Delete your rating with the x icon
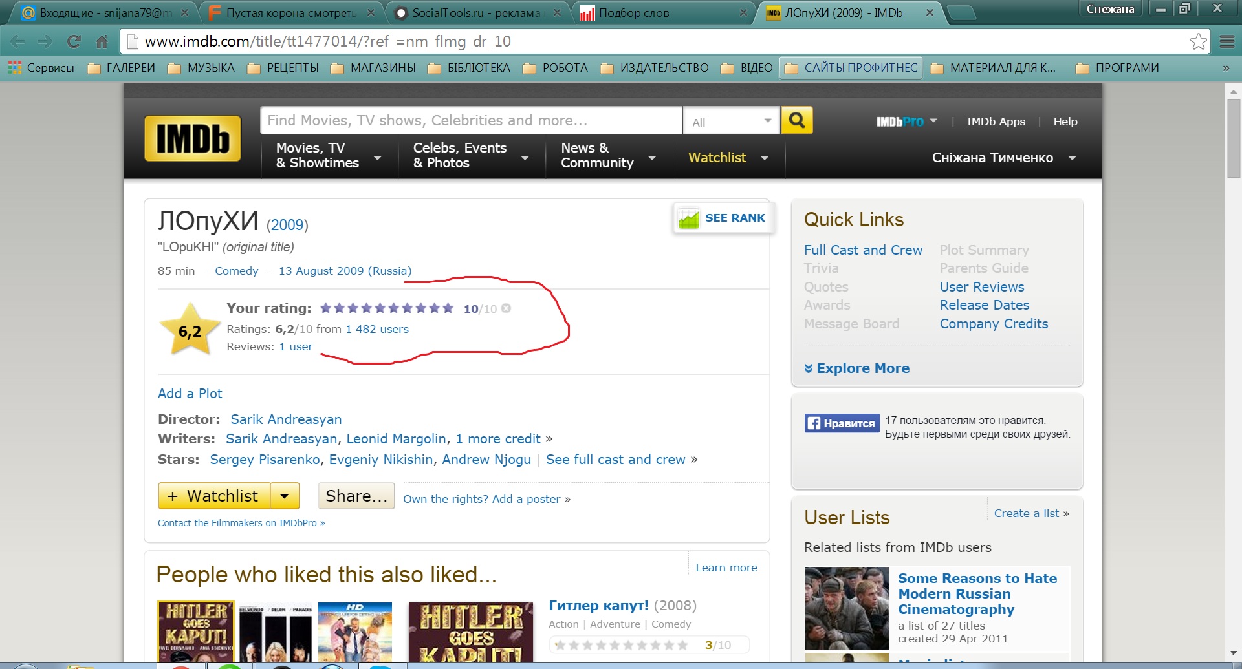Screen dimensions: 1242x669 (507, 308)
